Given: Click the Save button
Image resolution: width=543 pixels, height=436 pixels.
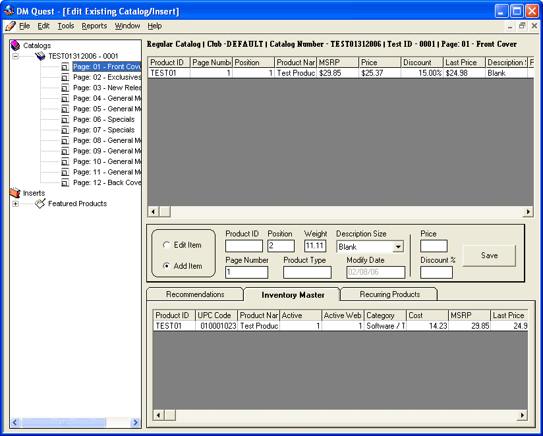Looking at the screenshot, I should [490, 256].
